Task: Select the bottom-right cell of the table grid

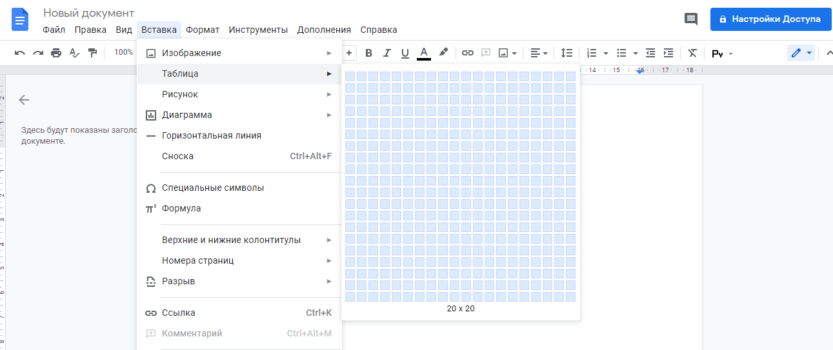Action: coord(570,297)
